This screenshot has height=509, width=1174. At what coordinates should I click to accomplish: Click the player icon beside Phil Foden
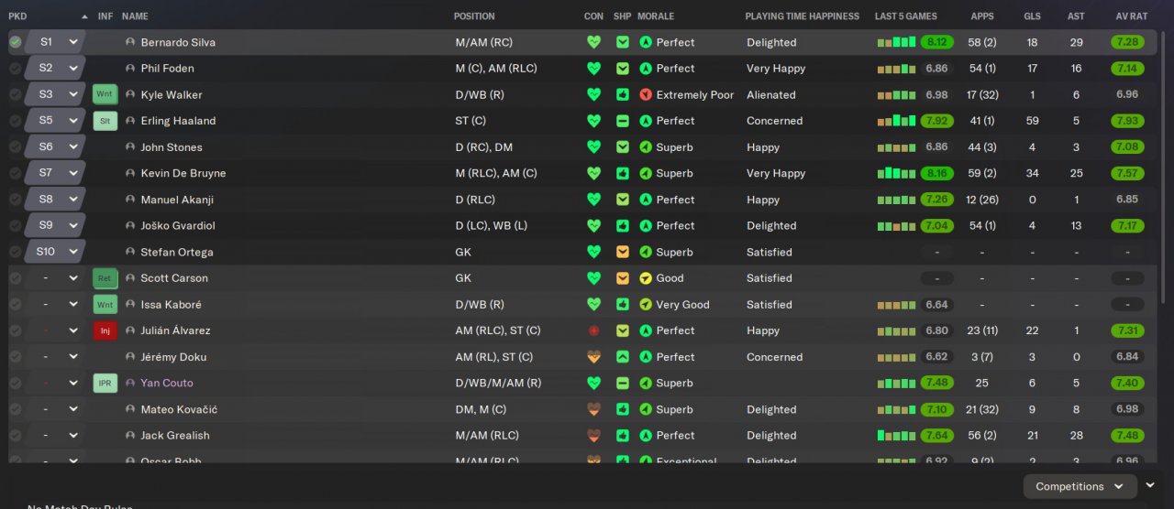tap(130, 69)
